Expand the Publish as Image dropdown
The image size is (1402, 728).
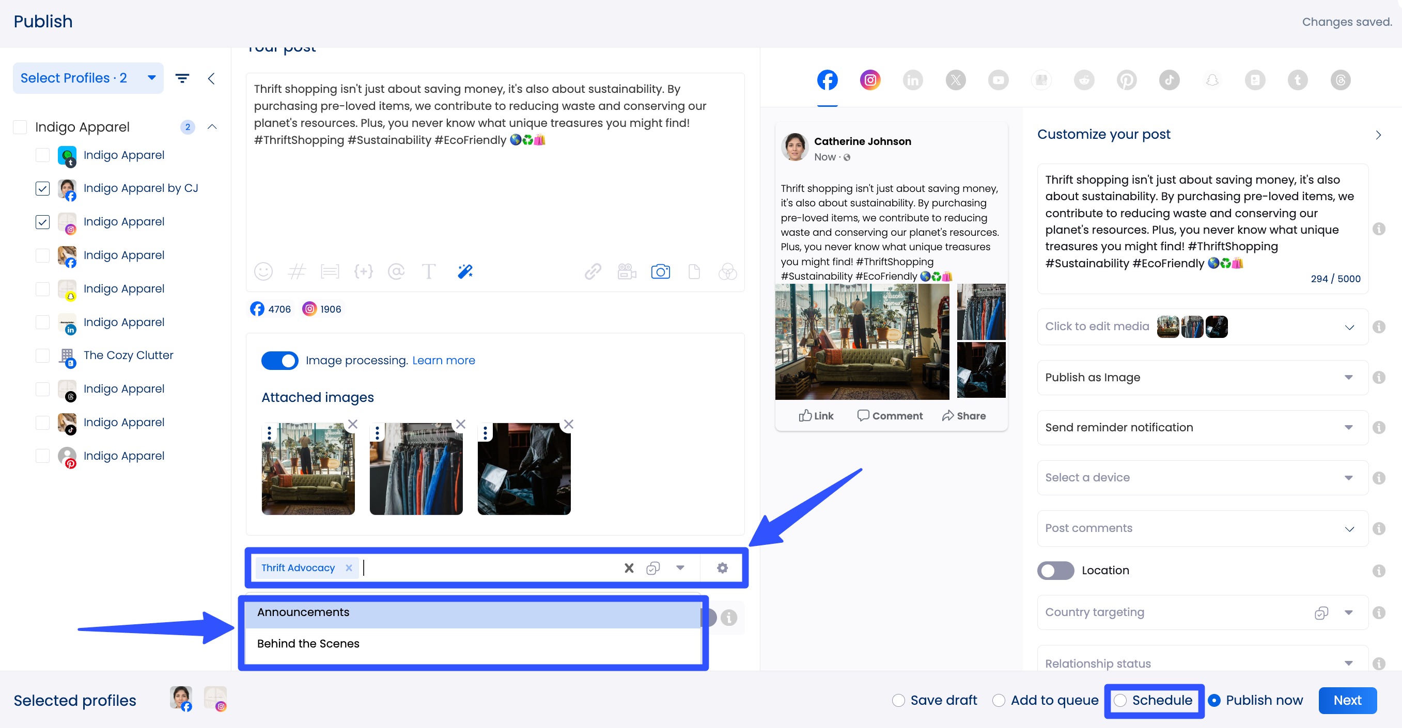(x=1349, y=377)
